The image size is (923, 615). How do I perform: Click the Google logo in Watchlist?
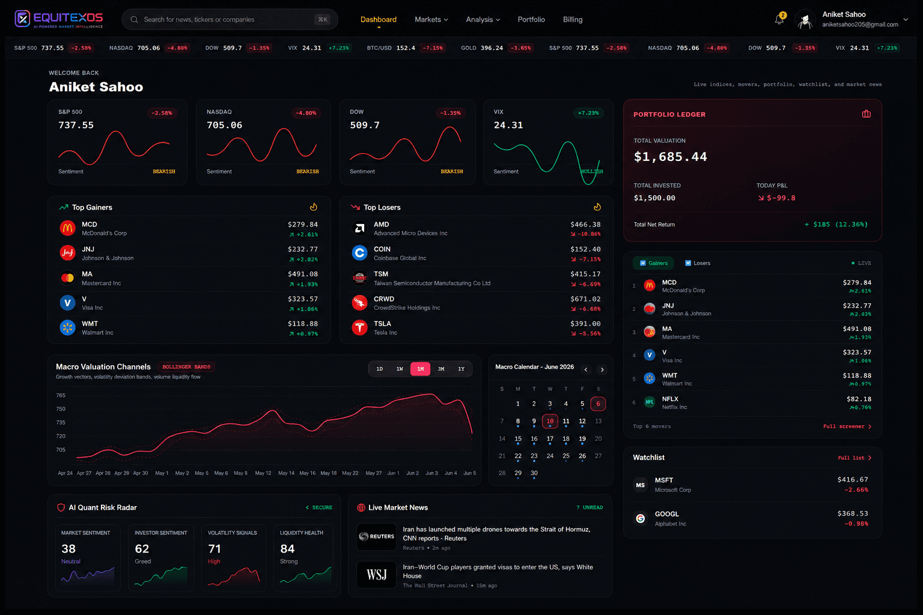pyautogui.click(x=641, y=518)
